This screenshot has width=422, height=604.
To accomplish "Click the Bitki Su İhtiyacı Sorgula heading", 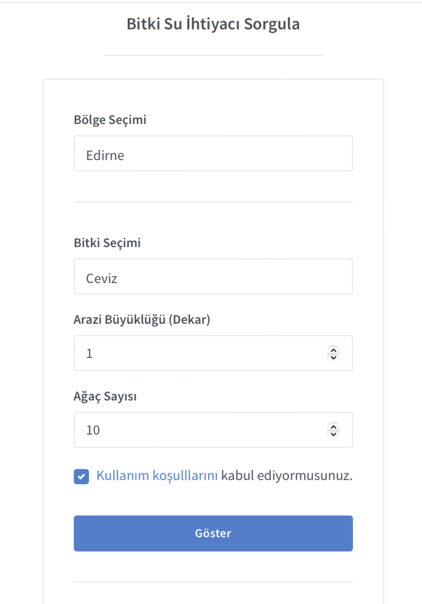I will click(x=213, y=25).
